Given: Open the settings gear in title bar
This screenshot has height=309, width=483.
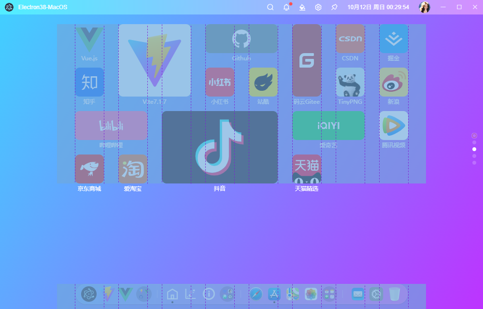Looking at the screenshot, I should (318, 7).
